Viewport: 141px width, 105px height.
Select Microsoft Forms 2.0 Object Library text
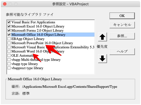pos(37,31)
